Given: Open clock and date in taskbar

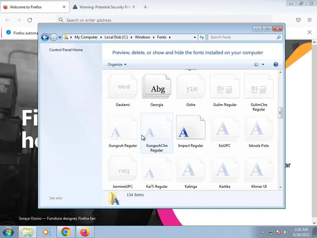Looking at the screenshot, I should pos(301,232).
